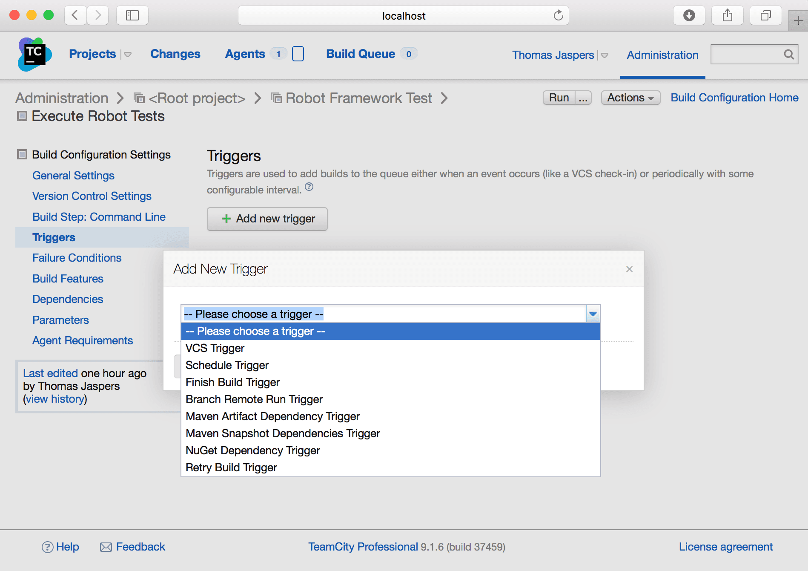Select VCS Trigger from the list

tap(215, 349)
